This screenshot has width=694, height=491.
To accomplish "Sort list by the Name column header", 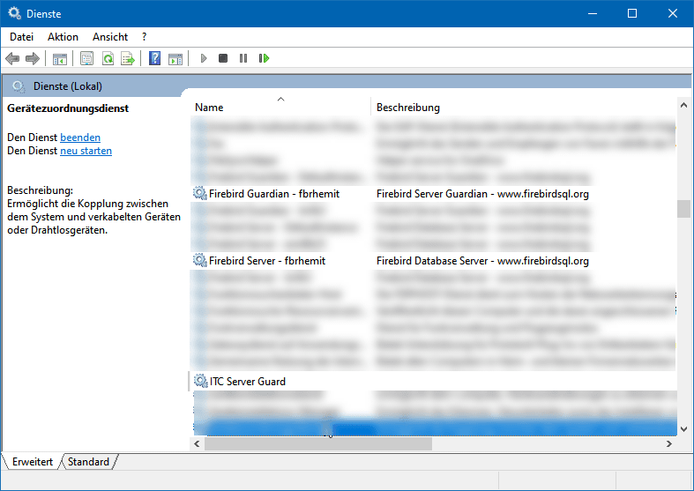I will click(x=209, y=108).
